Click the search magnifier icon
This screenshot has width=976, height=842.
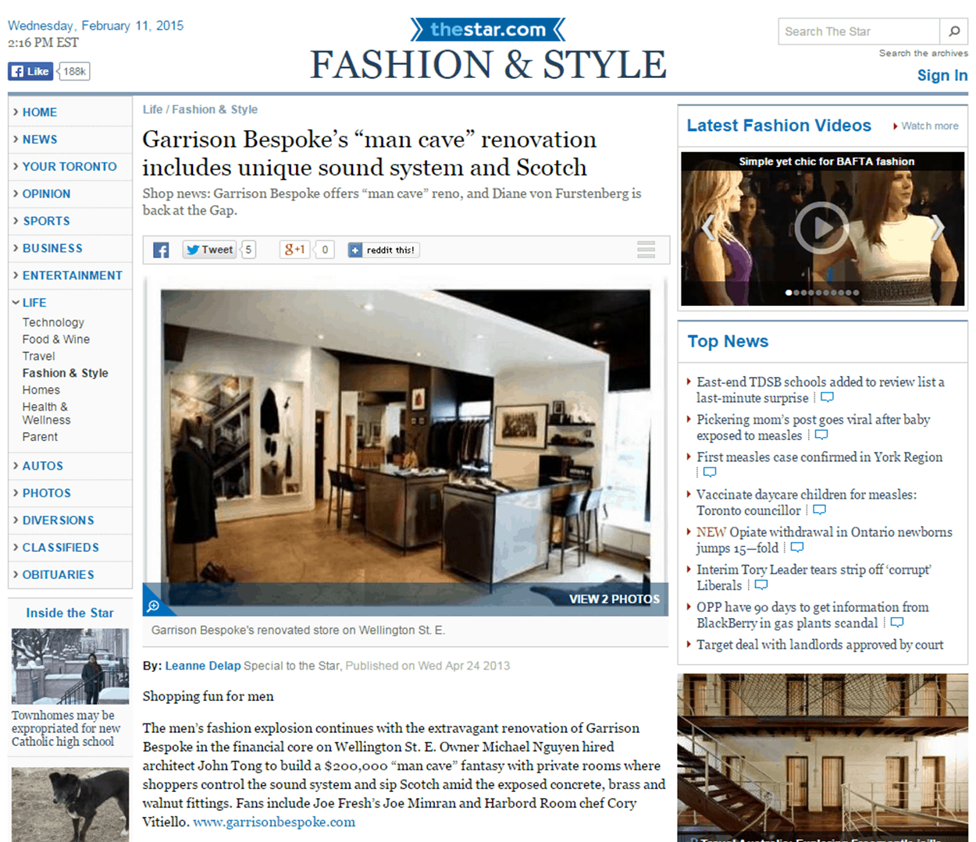[x=953, y=31]
